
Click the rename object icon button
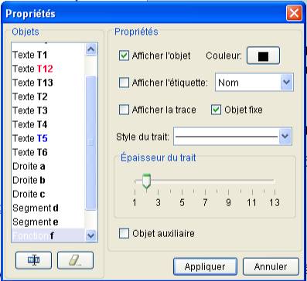33,260
